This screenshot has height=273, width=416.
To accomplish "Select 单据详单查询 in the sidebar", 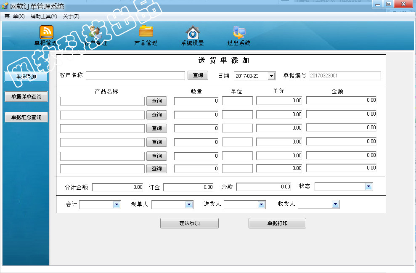I will pyautogui.click(x=26, y=97).
